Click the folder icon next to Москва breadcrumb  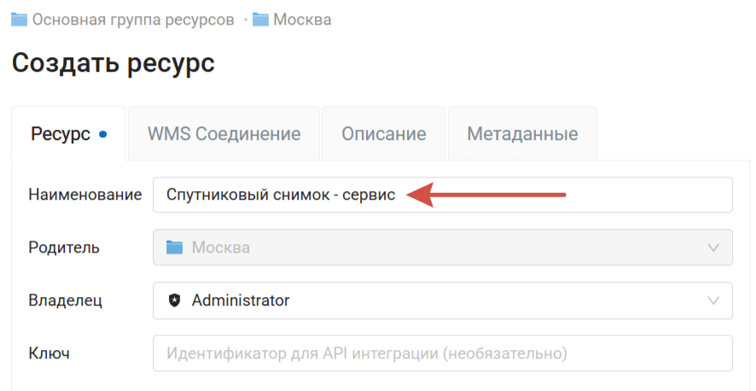[x=260, y=19]
